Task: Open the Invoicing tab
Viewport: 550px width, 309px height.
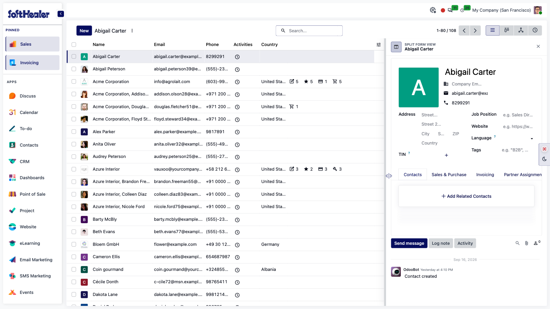Action: coord(485,175)
